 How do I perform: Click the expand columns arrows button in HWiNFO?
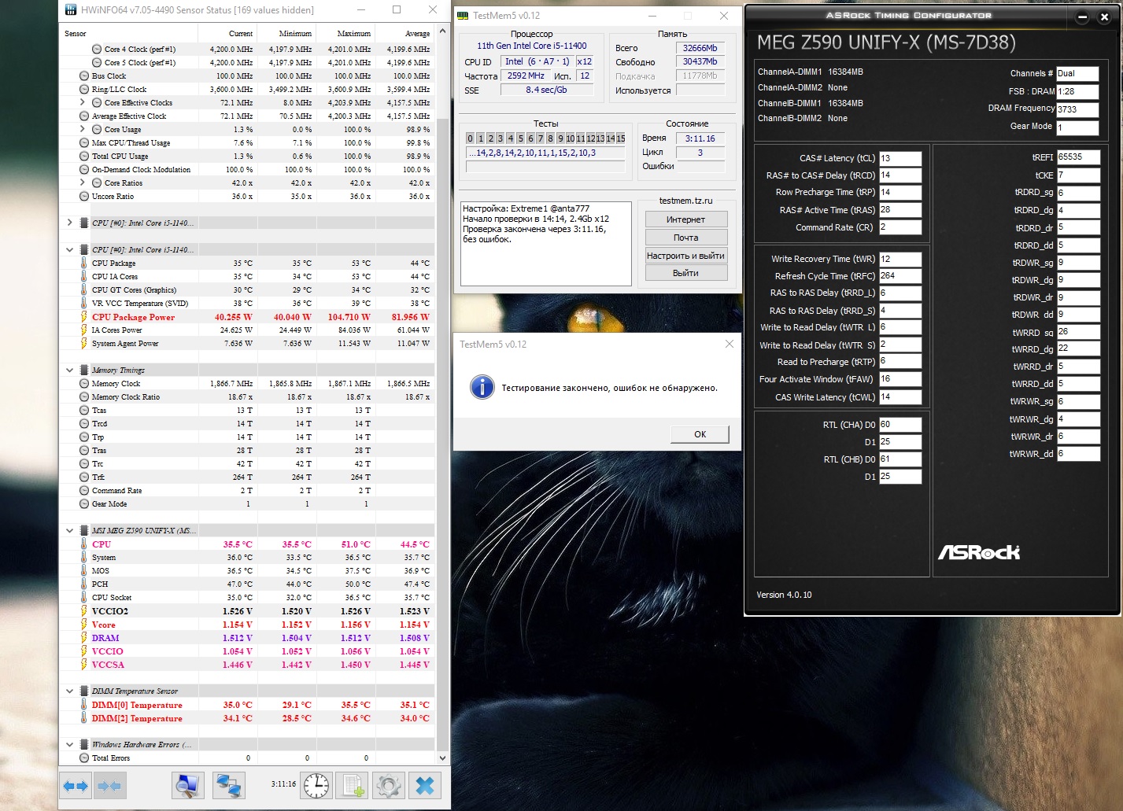coord(76,785)
